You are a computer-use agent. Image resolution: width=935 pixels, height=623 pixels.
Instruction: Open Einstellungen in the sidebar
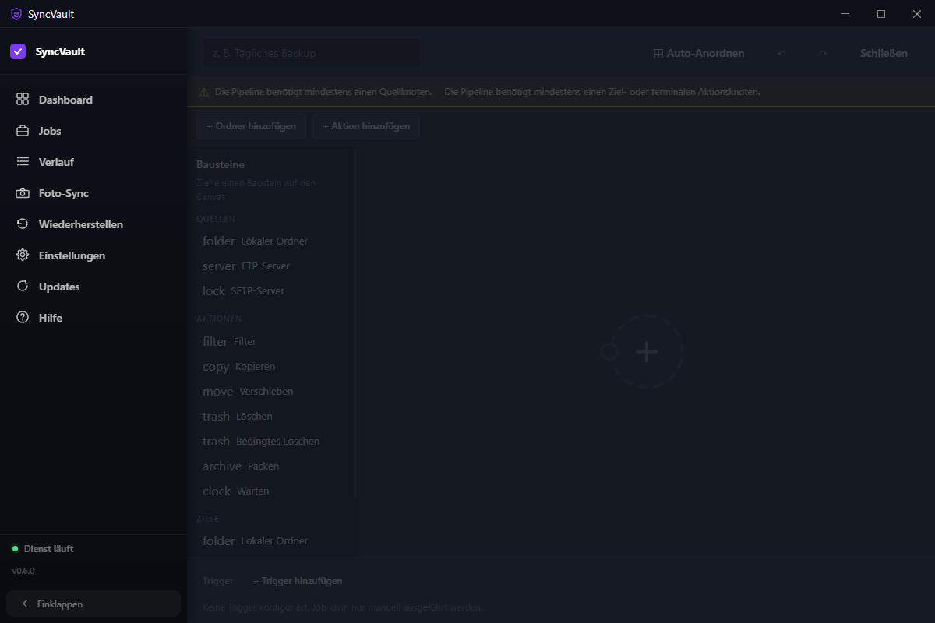pos(93,255)
